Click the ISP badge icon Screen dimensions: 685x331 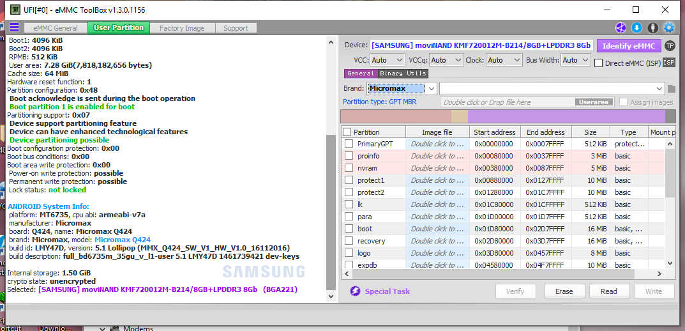[x=669, y=63]
